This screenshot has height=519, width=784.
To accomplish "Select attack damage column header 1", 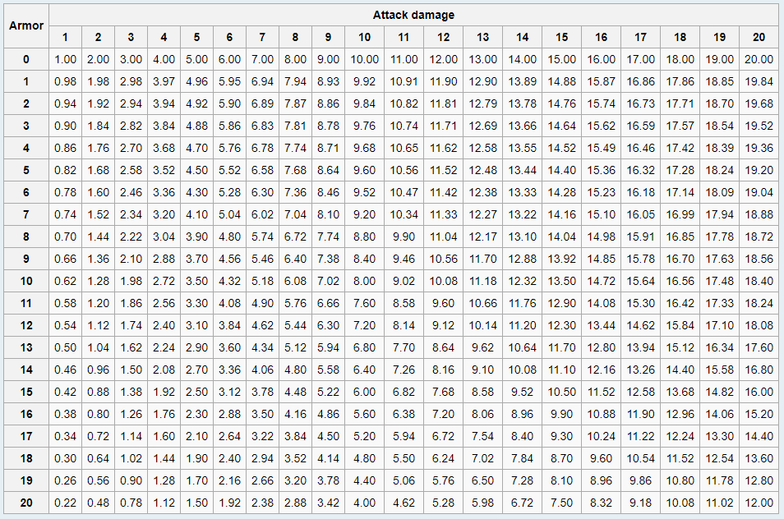I will [x=65, y=37].
